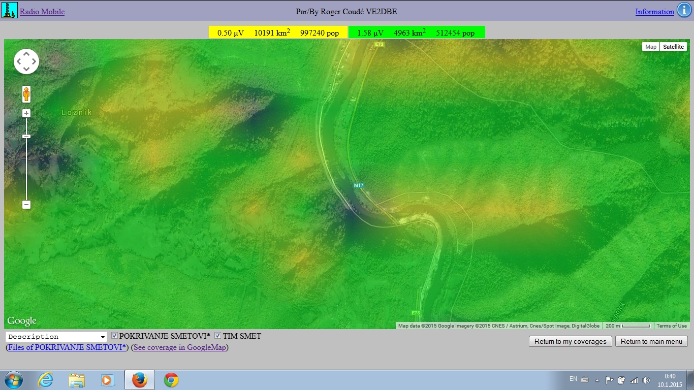Zoom in with the plus button
Viewport: 694px width, 390px height.
click(x=26, y=113)
